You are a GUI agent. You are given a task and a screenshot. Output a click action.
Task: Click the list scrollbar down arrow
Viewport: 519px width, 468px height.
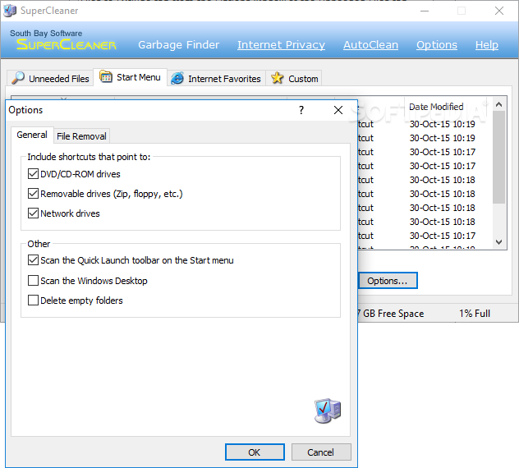pyautogui.click(x=498, y=242)
